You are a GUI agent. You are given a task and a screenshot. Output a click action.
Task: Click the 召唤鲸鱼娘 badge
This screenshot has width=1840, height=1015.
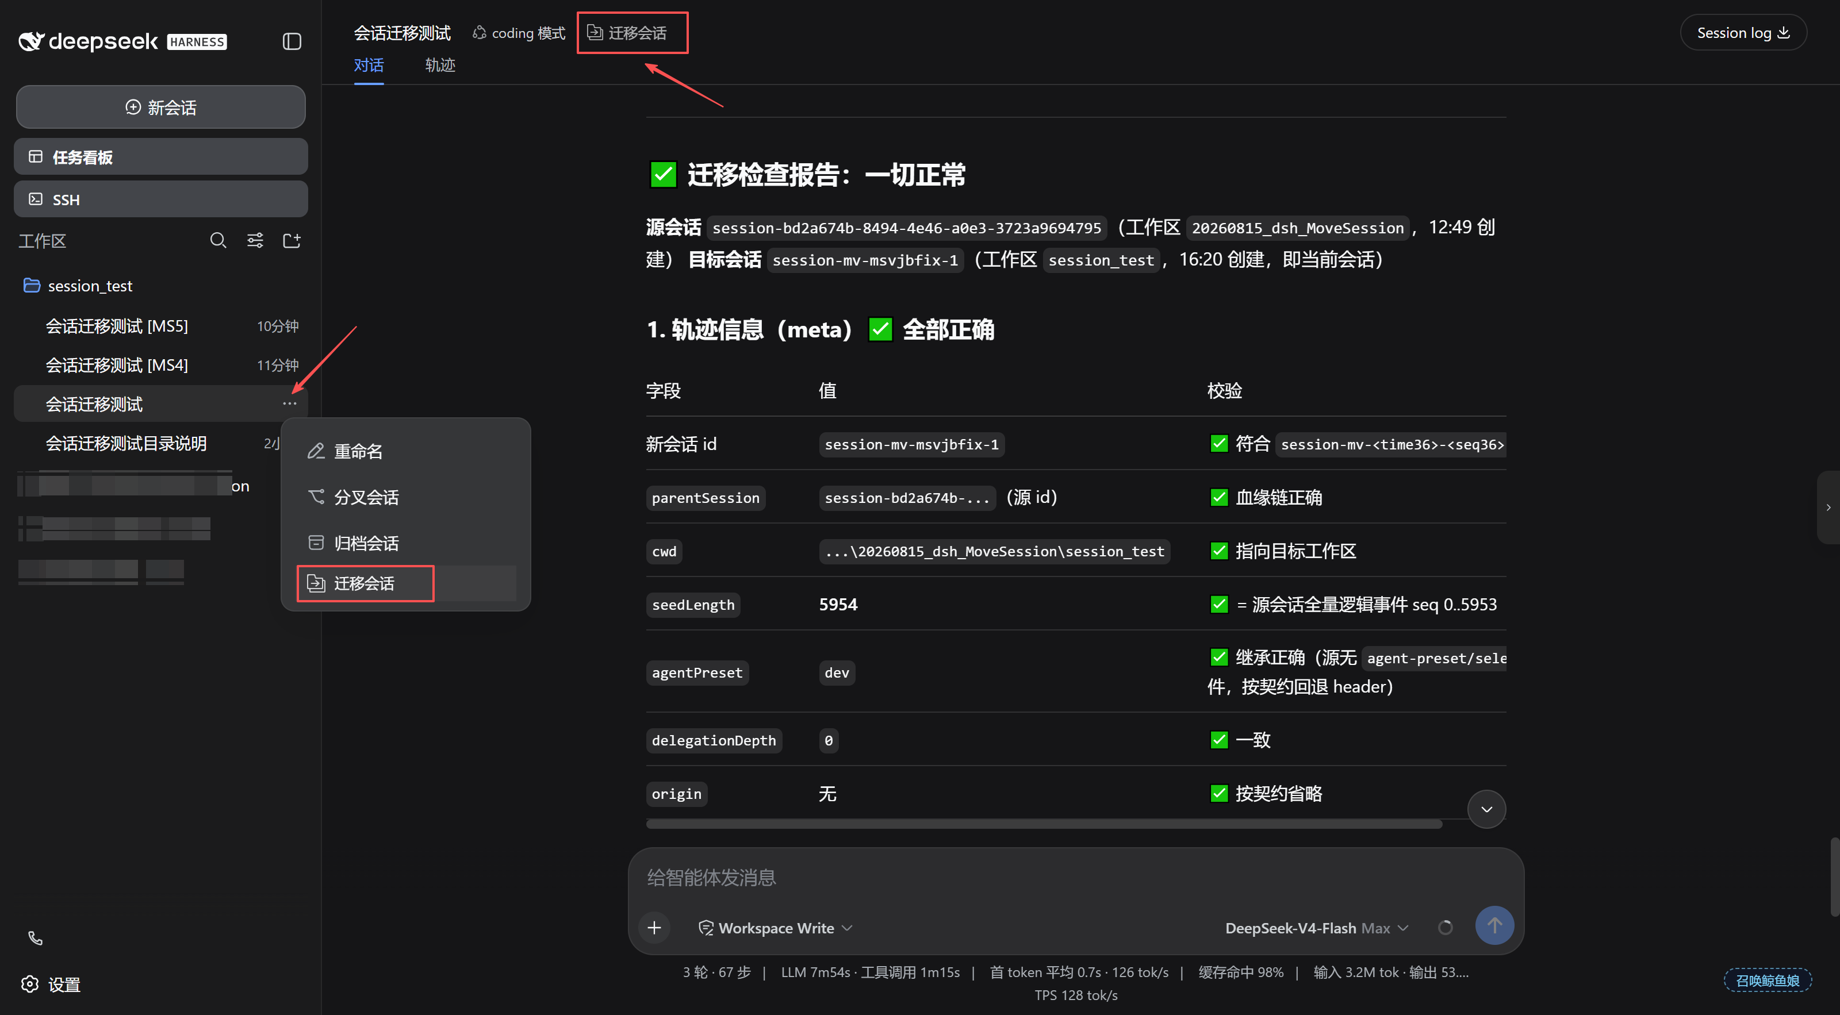1768,980
